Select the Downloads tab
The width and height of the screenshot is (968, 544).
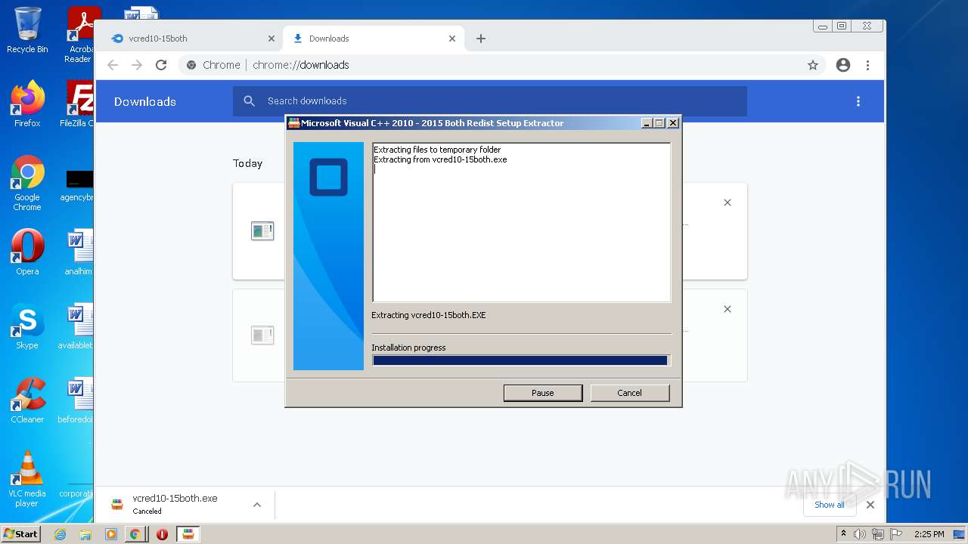tap(374, 39)
